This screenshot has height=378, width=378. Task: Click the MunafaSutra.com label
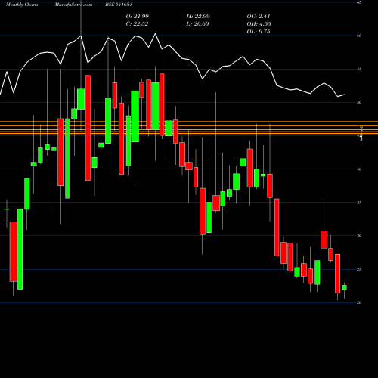(73, 5)
